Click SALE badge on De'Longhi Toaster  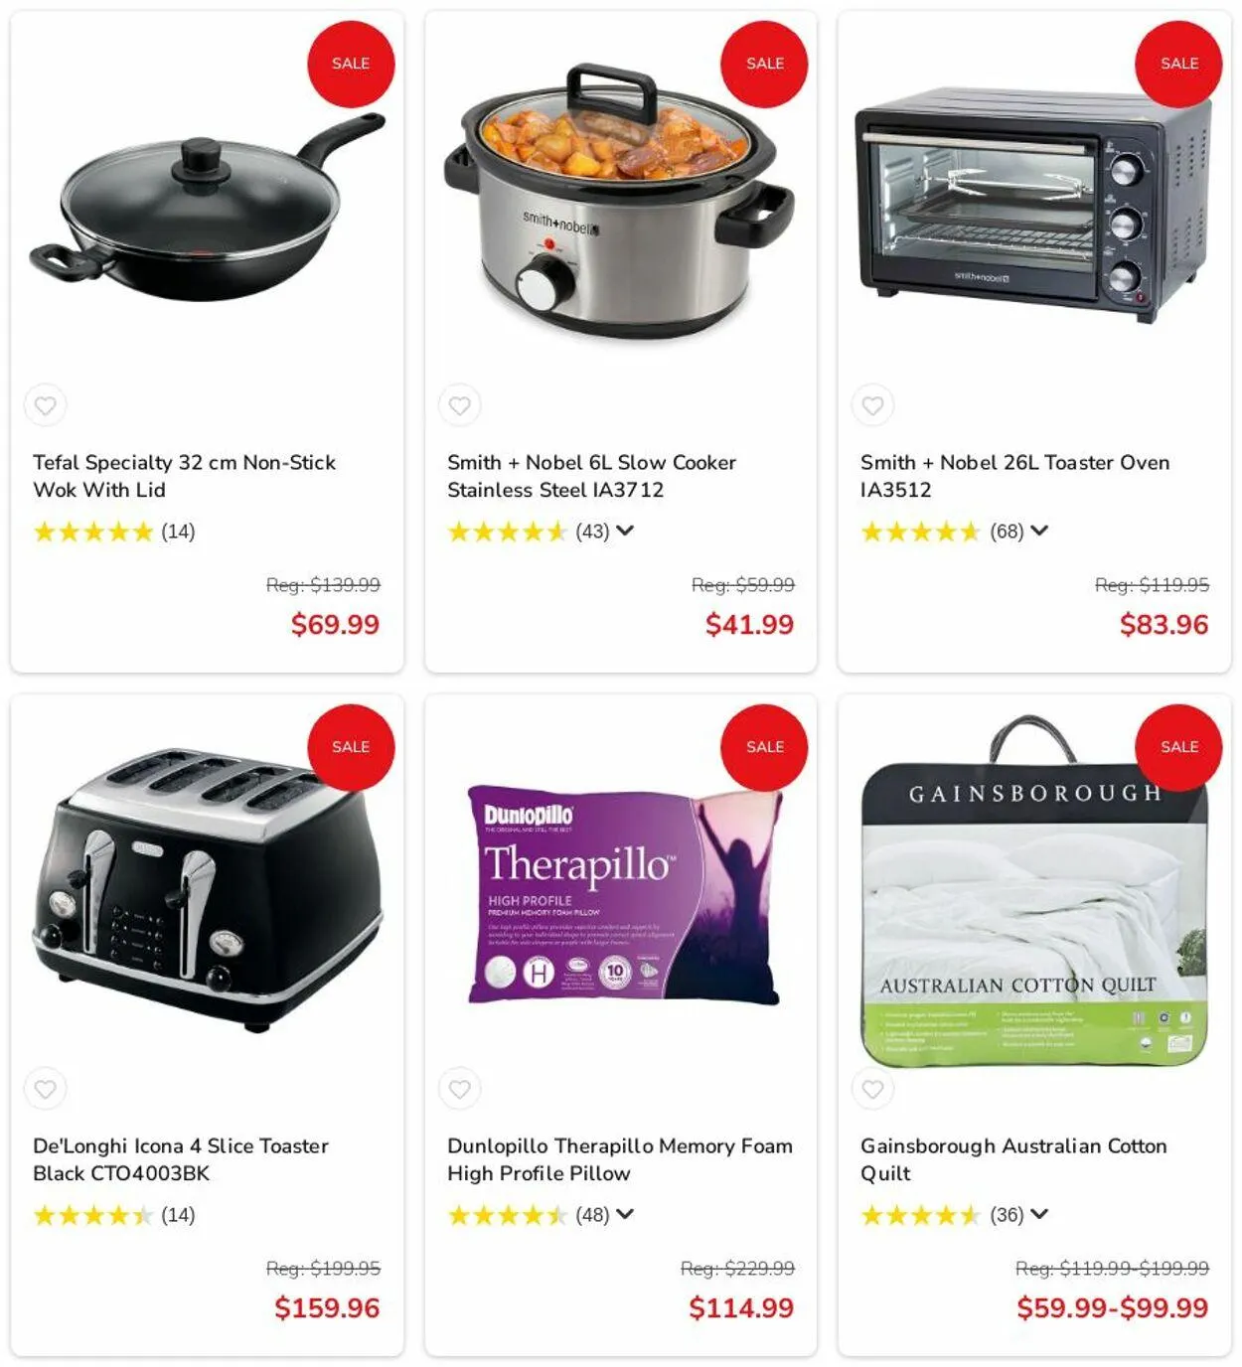pyautogui.click(x=351, y=747)
